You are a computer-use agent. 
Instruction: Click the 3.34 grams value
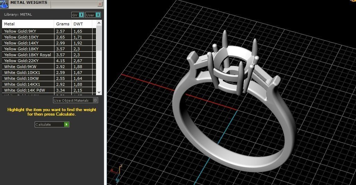60,90
